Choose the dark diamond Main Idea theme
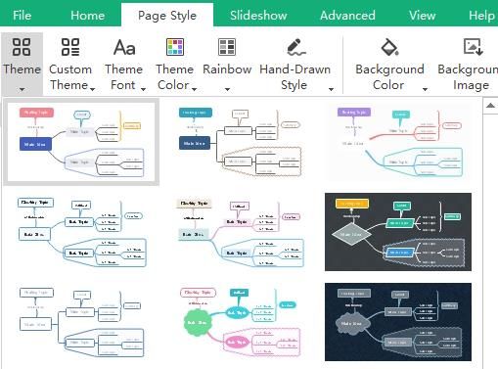 pos(398,232)
